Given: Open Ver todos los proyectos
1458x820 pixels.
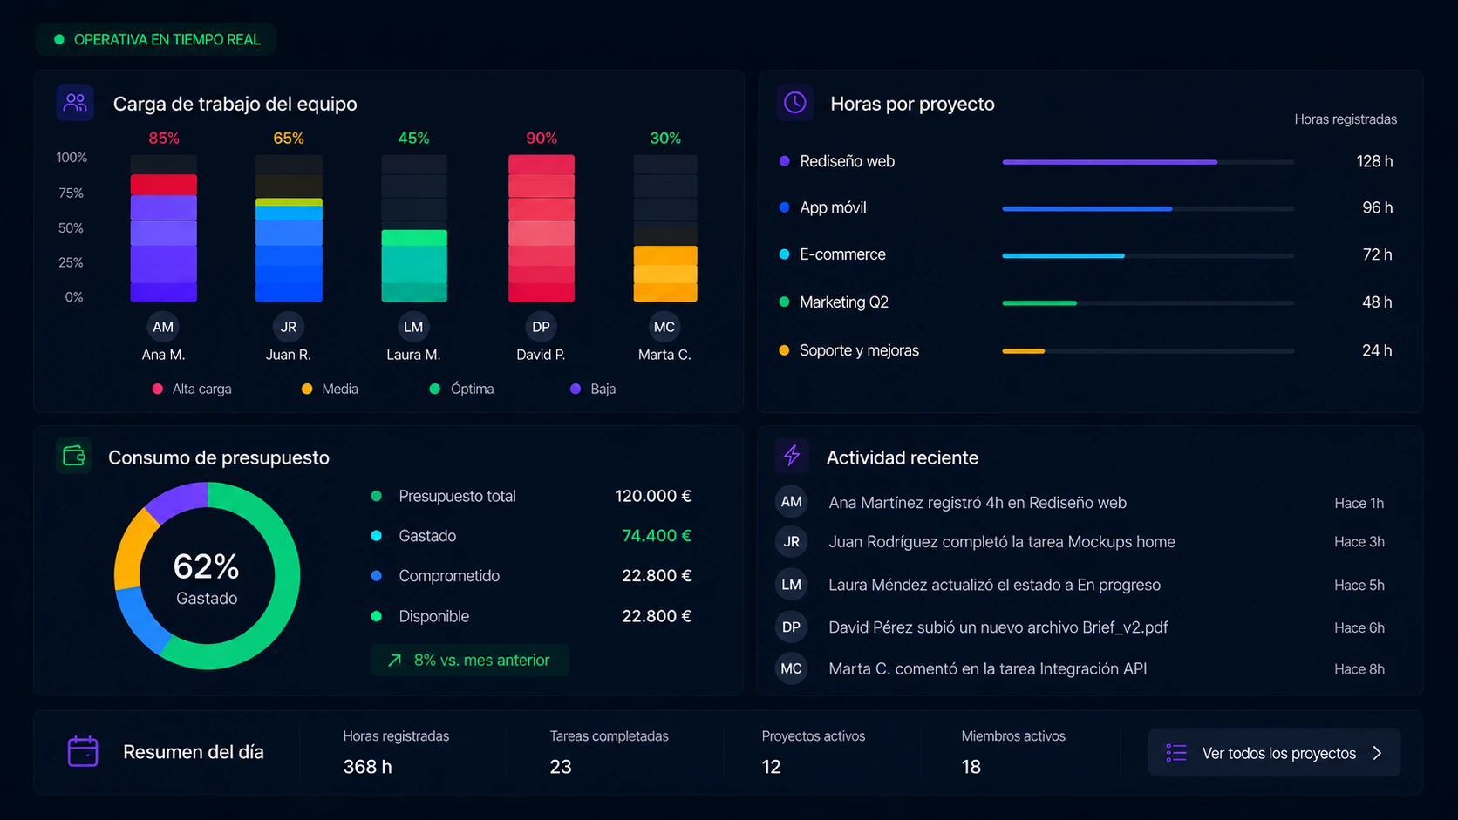Looking at the screenshot, I should click(1274, 753).
